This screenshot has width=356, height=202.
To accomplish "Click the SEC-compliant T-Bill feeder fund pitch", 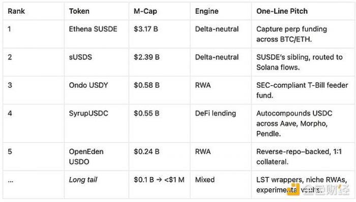I will 302,90.
